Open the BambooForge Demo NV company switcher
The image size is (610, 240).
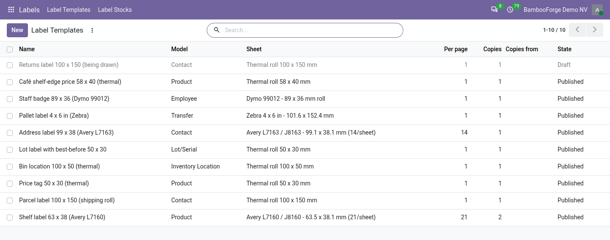(555, 10)
